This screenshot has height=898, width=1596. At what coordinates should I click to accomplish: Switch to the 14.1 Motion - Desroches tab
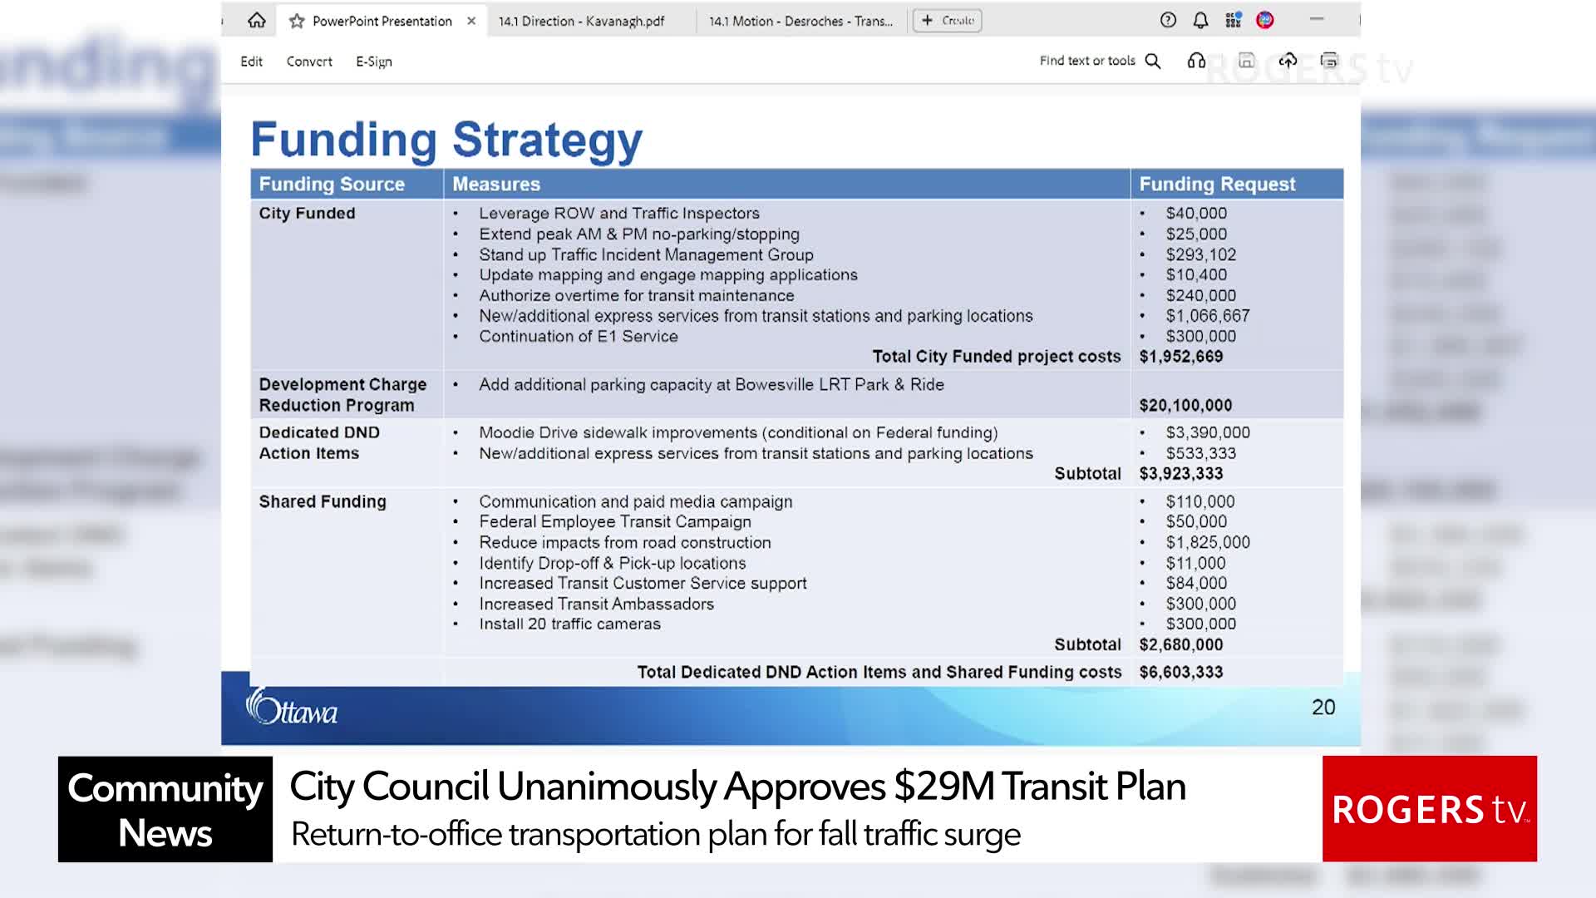(800, 21)
